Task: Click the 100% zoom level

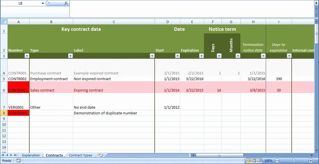Action: pyautogui.click(x=268, y=161)
